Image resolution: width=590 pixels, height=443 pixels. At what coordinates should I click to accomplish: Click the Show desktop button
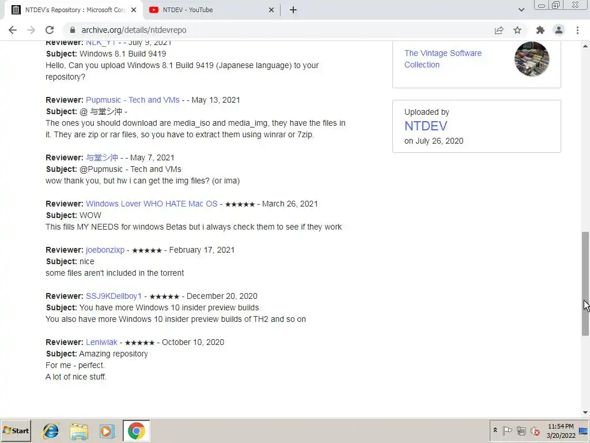coord(584,431)
